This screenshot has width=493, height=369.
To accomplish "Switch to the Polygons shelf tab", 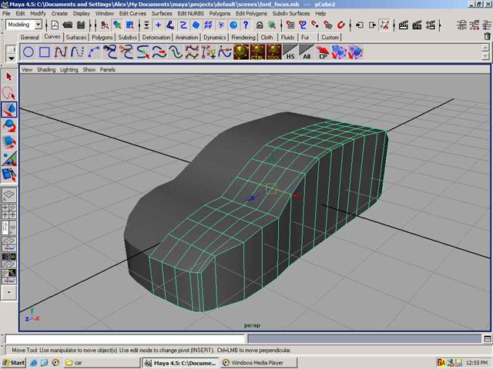I will (x=101, y=37).
